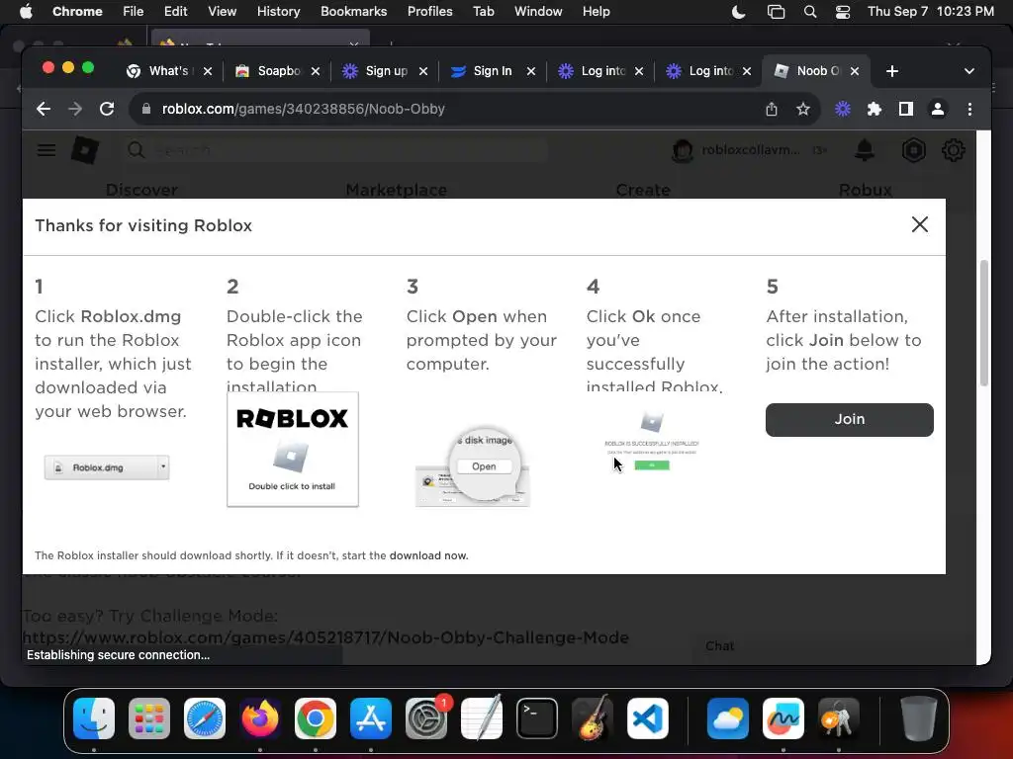Click the page vertical scrollbar
Screen dimensions: 1013x759
point(984,323)
